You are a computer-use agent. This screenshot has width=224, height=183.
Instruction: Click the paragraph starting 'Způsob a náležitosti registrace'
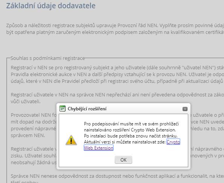(x=115, y=29)
